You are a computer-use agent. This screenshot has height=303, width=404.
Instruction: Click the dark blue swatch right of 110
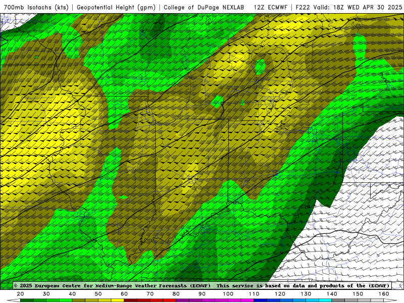261,300
